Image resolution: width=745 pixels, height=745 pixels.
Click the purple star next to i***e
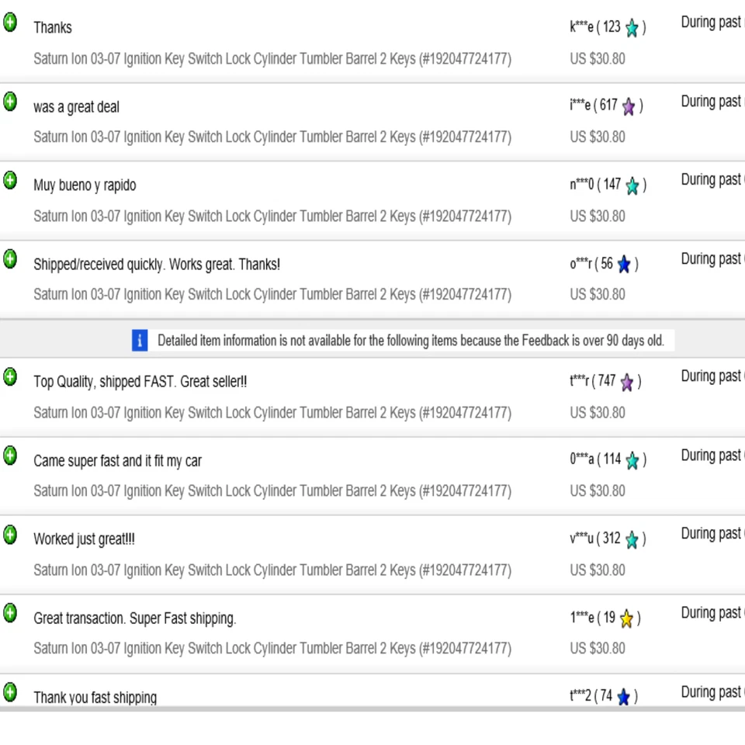[629, 107]
